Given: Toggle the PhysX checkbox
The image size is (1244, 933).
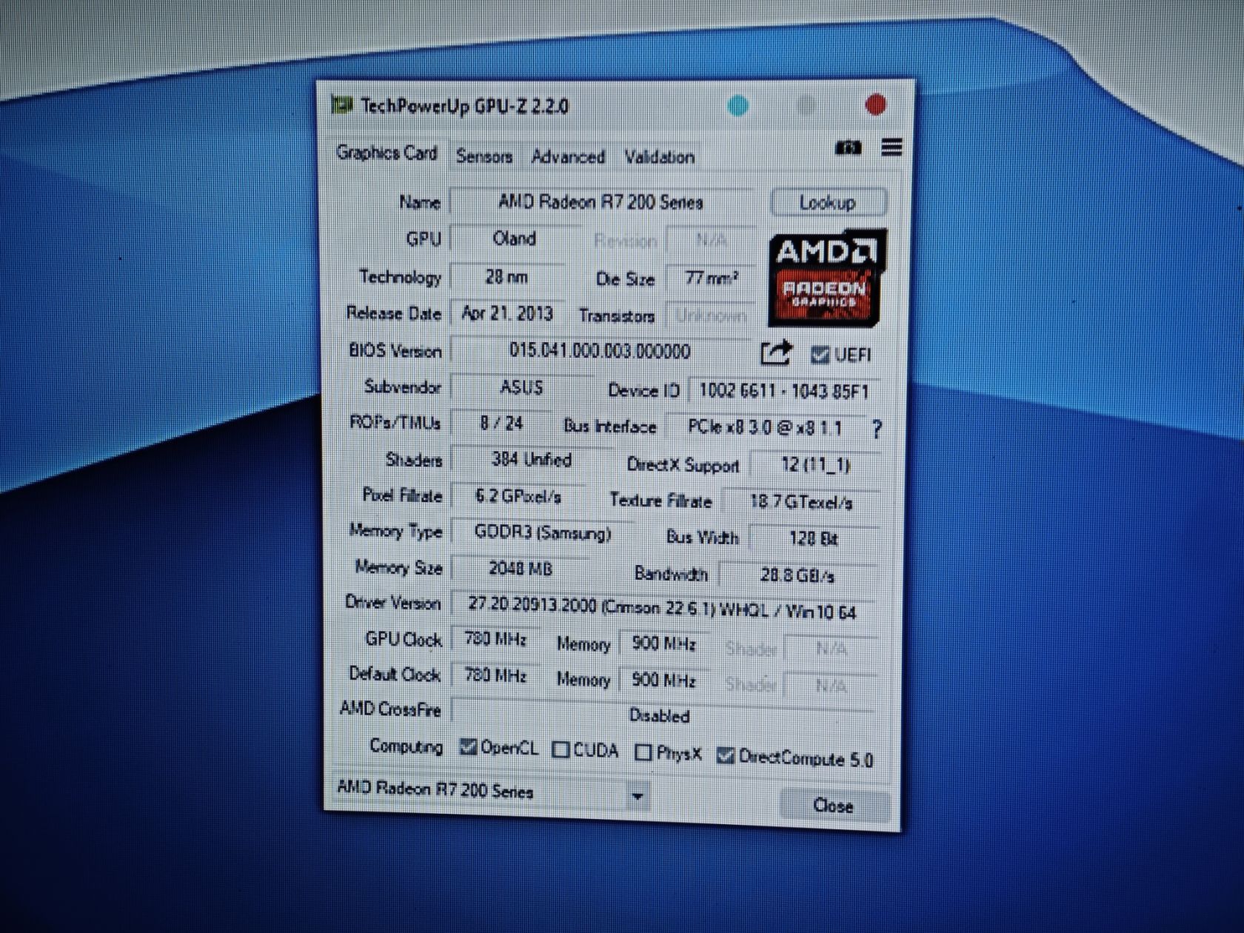Looking at the screenshot, I should tap(643, 752).
